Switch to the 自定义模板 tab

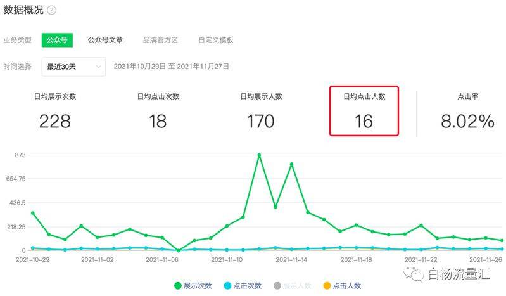(216, 40)
